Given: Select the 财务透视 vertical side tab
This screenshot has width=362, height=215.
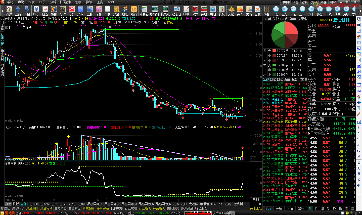Looking at the screenshot, I should coord(2,70).
